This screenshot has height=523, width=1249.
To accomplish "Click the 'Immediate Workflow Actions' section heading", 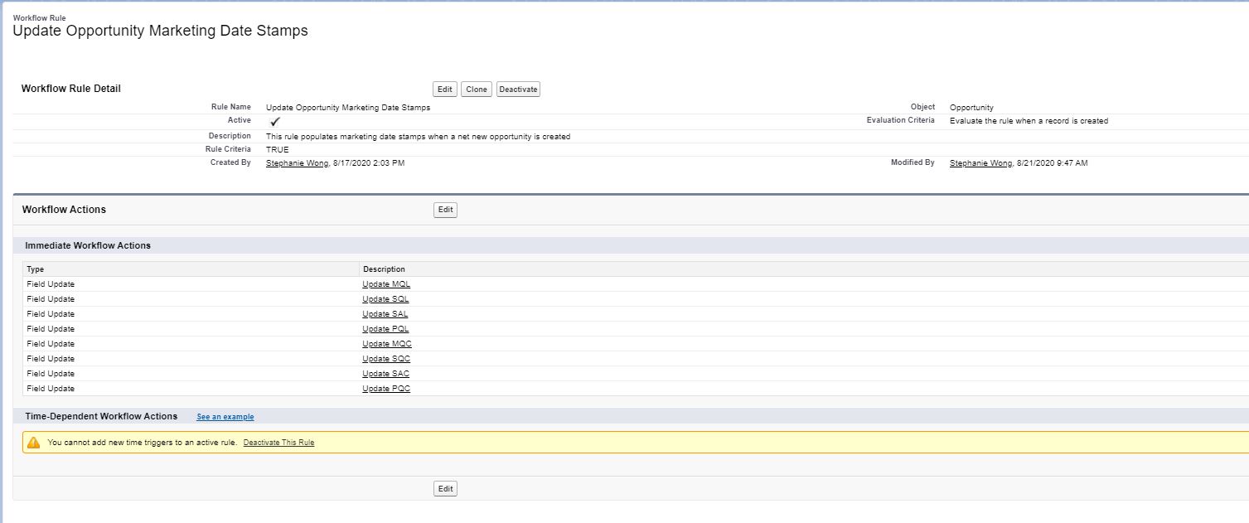I will pyautogui.click(x=88, y=245).
